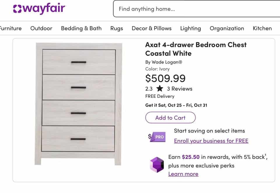The width and height of the screenshot is (280, 193).
Task: Open the Organization category
Action: pyautogui.click(x=227, y=28)
